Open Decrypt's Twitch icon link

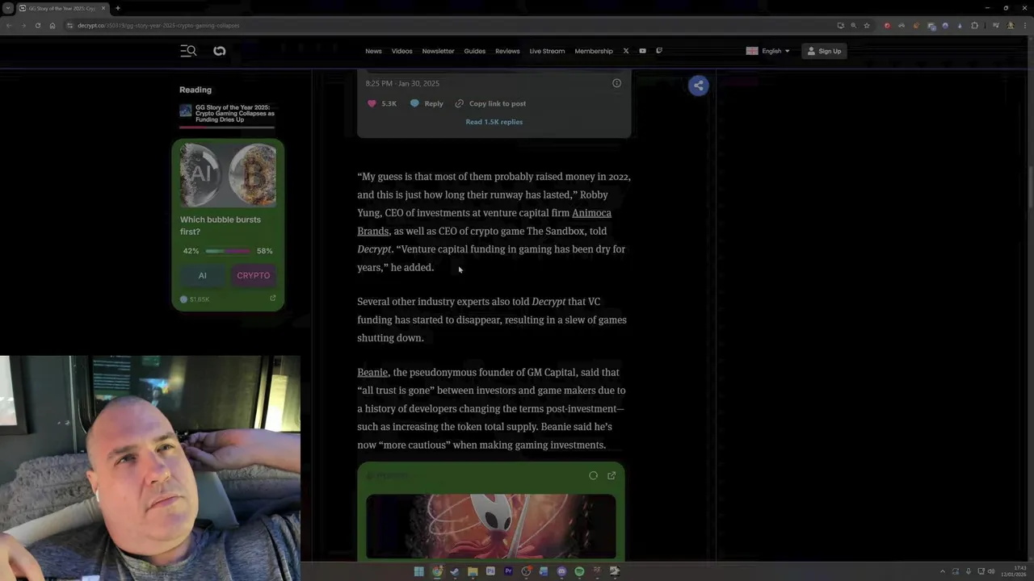click(x=659, y=51)
